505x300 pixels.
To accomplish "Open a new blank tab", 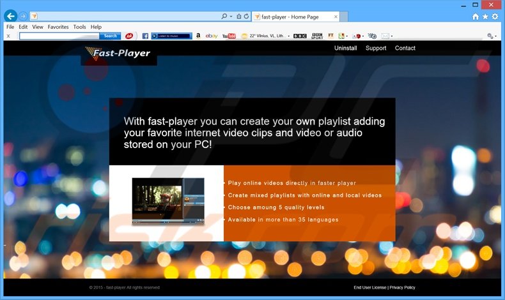I will pyautogui.click(x=344, y=17).
